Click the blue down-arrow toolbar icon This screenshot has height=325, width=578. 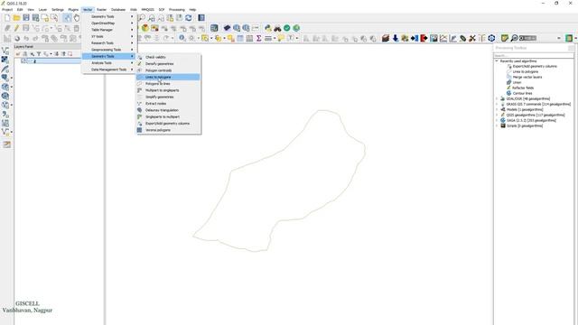[x=396, y=38]
